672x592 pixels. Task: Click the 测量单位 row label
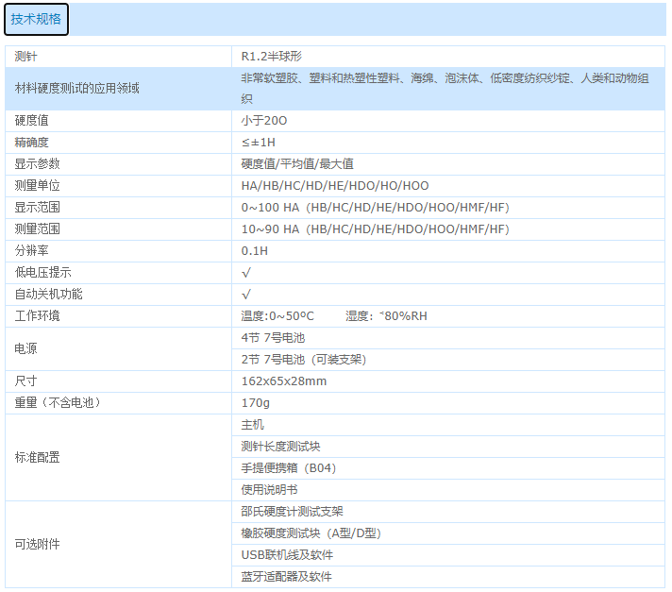38,186
